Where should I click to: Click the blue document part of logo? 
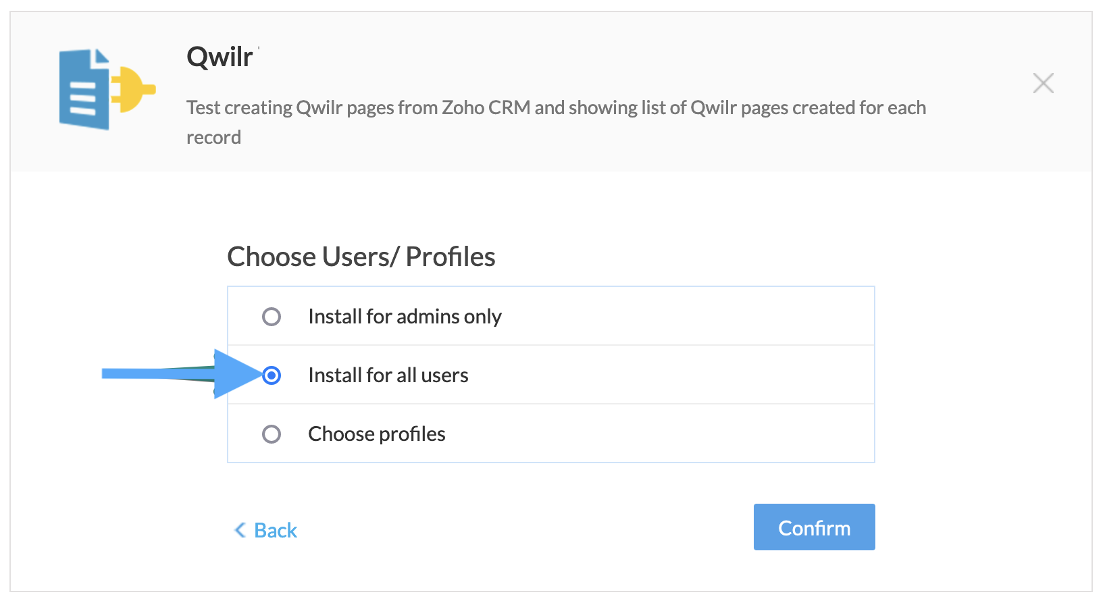point(84,91)
